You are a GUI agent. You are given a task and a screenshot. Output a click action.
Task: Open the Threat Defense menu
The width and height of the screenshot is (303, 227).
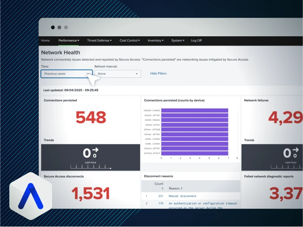99,40
